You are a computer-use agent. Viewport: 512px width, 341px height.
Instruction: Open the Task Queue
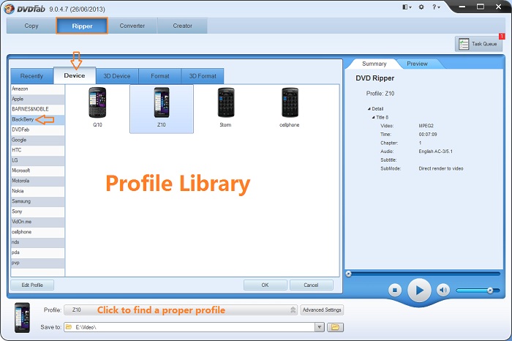[x=478, y=43]
